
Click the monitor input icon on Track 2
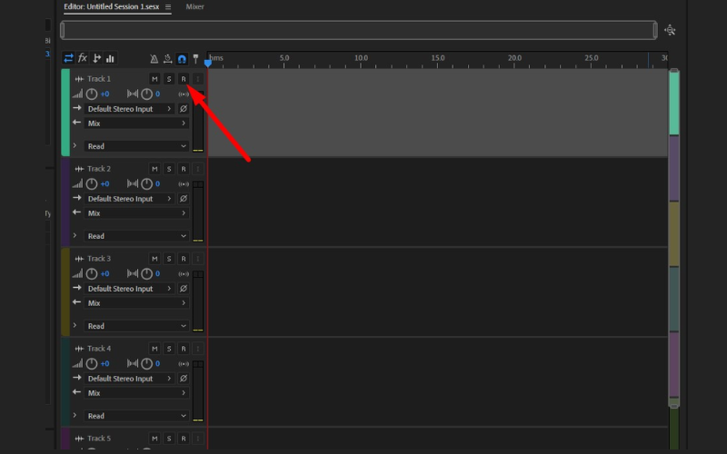[x=183, y=183]
